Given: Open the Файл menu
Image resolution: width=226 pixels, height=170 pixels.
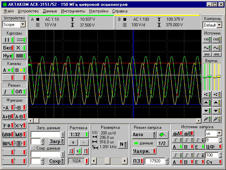Looking at the screenshot, I should tap(9, 11).
